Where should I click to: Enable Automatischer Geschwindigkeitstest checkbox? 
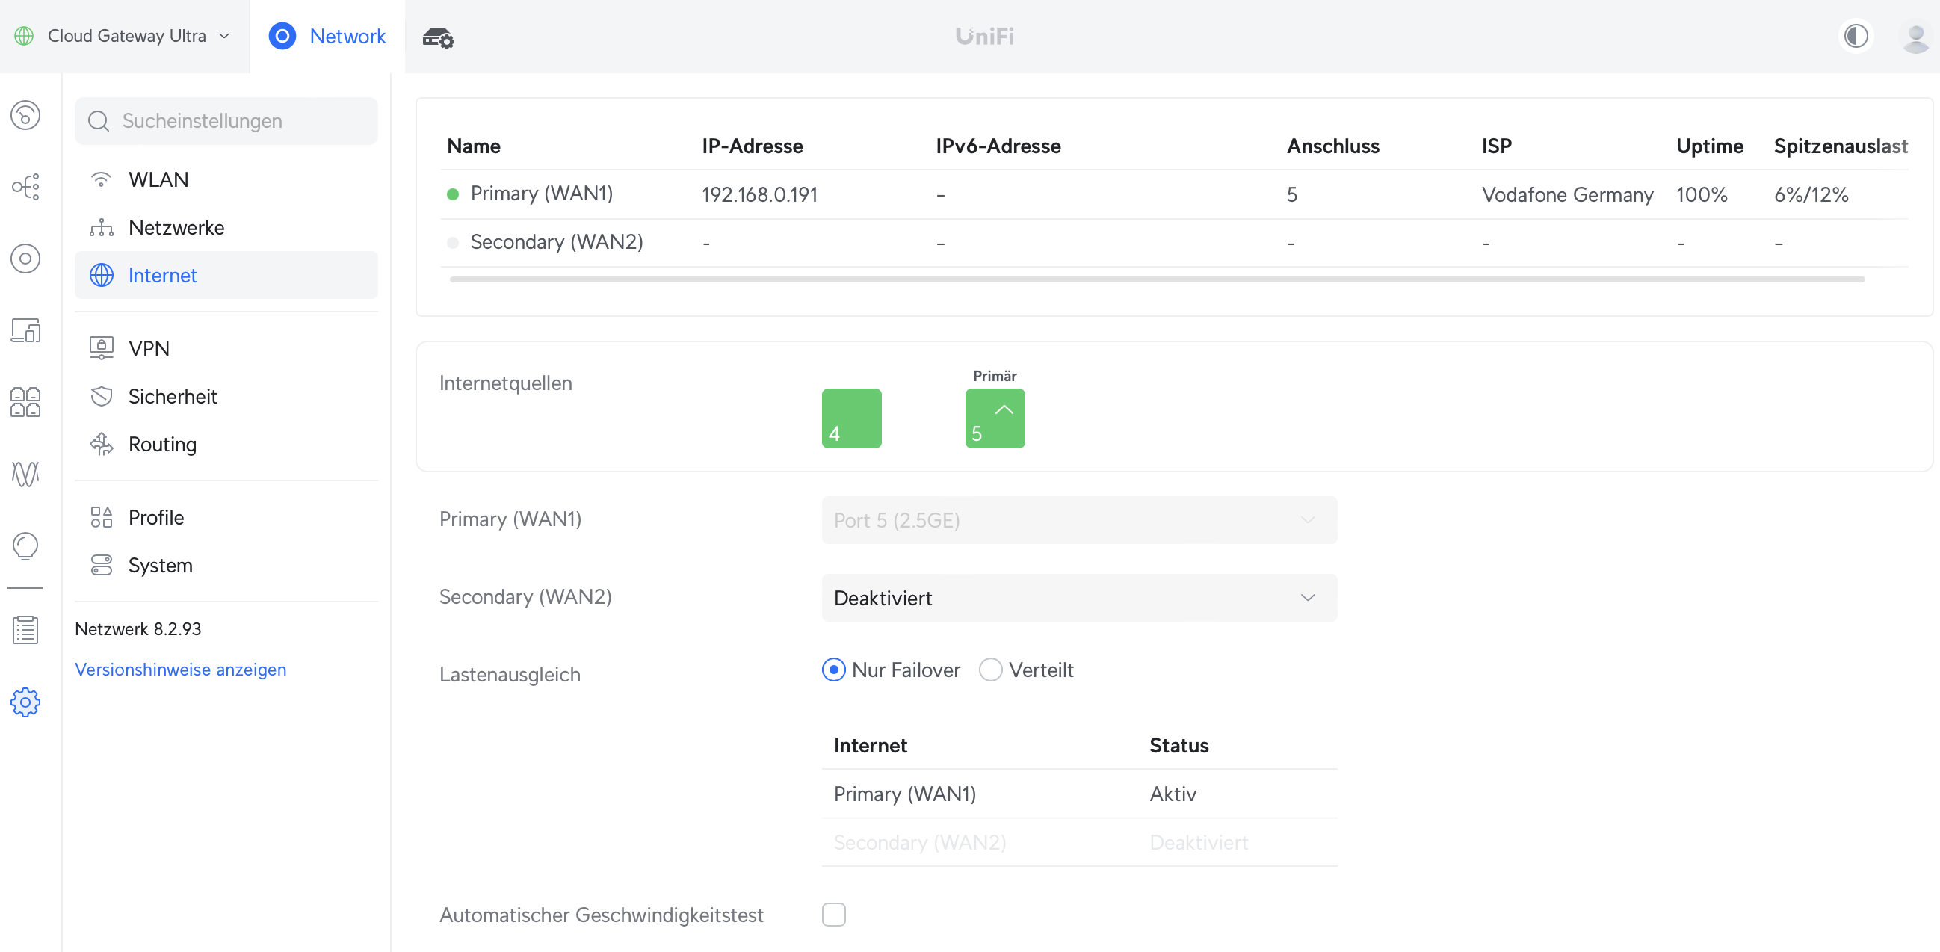click(x=834, y=915)
